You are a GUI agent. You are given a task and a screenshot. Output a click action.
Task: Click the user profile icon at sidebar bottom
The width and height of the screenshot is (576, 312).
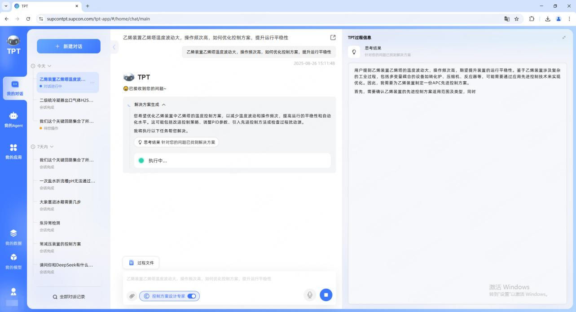click(x=13, y=291)
